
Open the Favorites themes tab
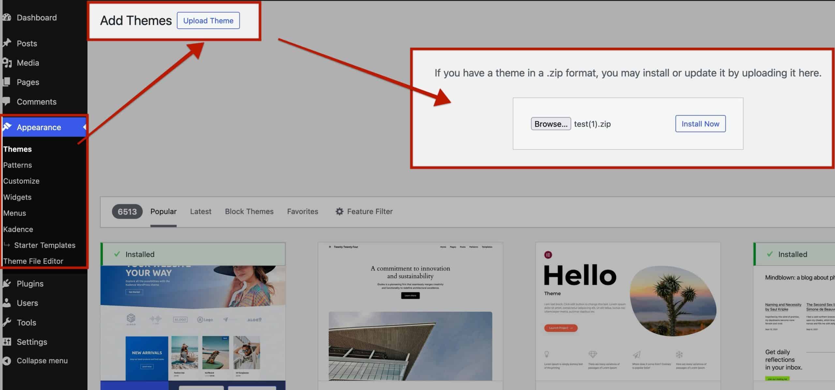click(302, 212)
